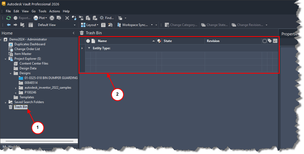This screenshot has width=304, height=154.
Task: Click Change Revision button
Action: click(248, 25)
